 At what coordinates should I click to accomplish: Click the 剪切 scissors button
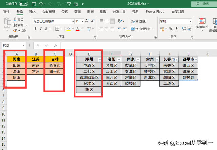(x=18, y=19)
